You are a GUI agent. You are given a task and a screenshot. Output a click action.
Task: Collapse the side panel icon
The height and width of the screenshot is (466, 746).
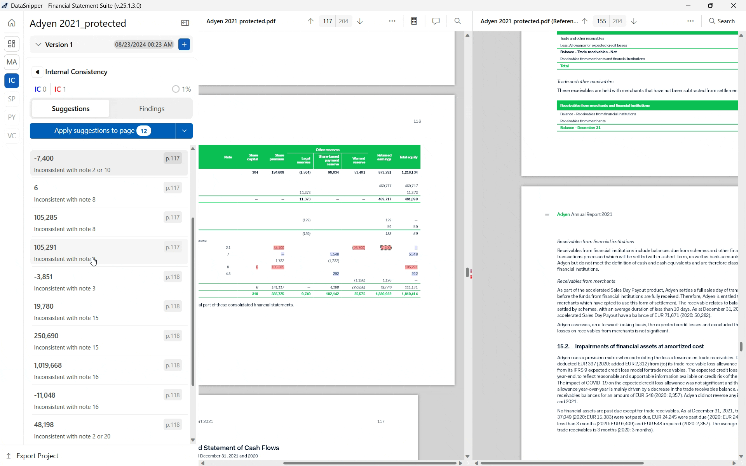[x=185, y=23]
